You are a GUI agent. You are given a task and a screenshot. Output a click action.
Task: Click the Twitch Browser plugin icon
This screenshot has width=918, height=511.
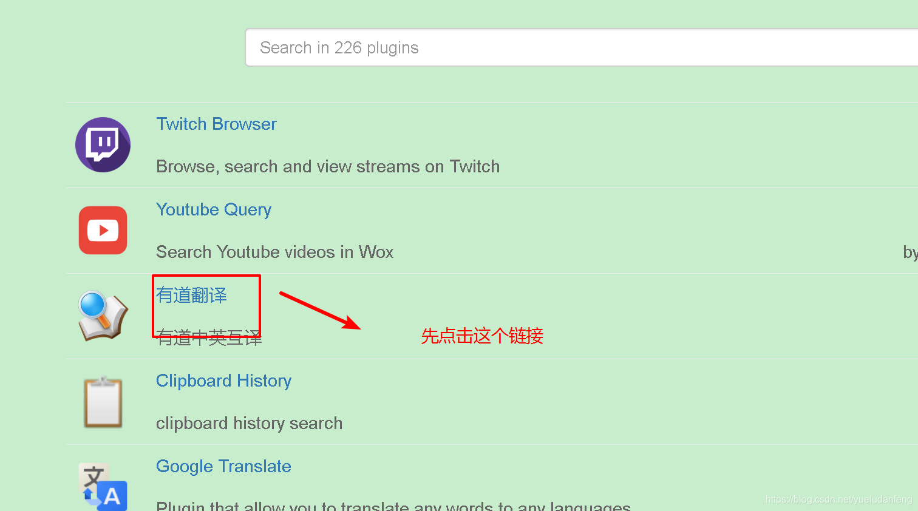point(103,144)
